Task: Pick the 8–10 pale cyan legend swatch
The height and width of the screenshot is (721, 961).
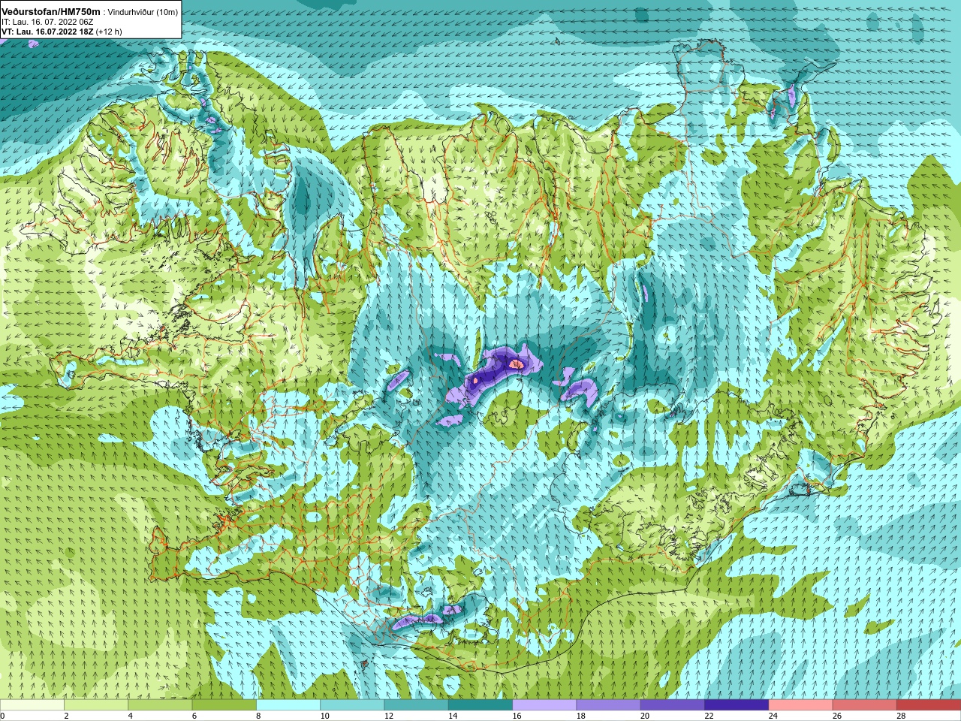Action: pyautogui.click(x=288, y=705)
